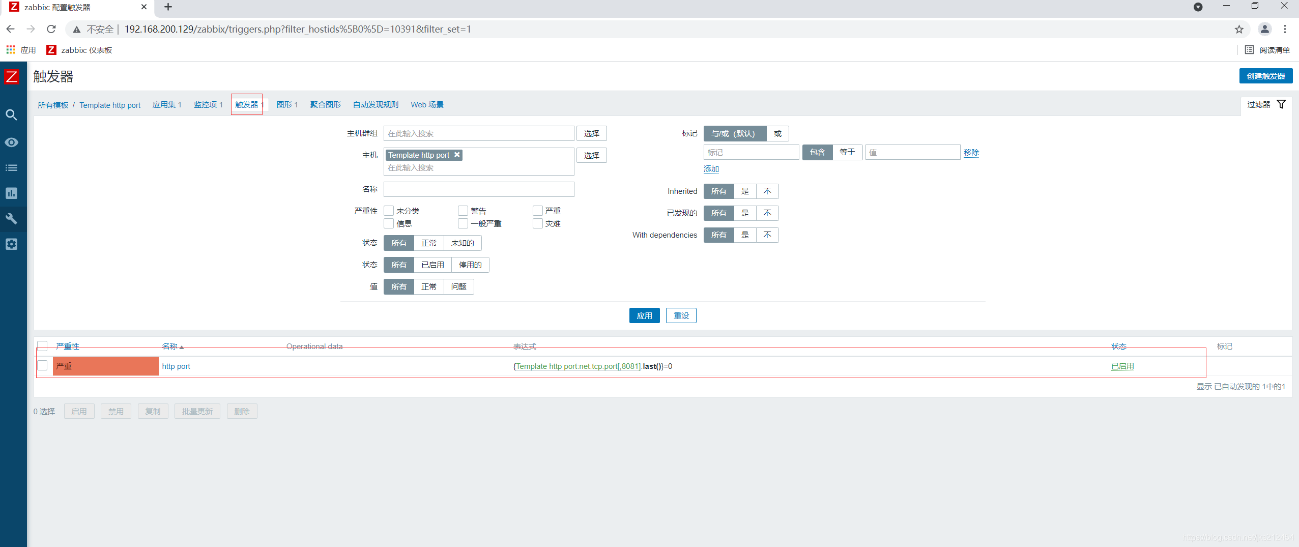Open the Configuration wrench menu
The image size is (1299, 547).
pyautogui.click(x=11, y=219)
